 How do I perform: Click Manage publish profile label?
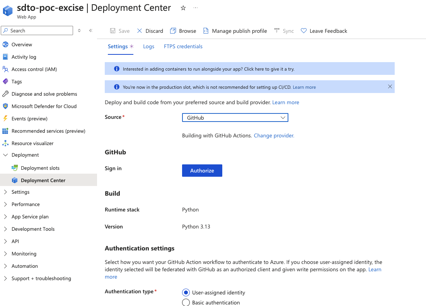click(x=239, y=31)
